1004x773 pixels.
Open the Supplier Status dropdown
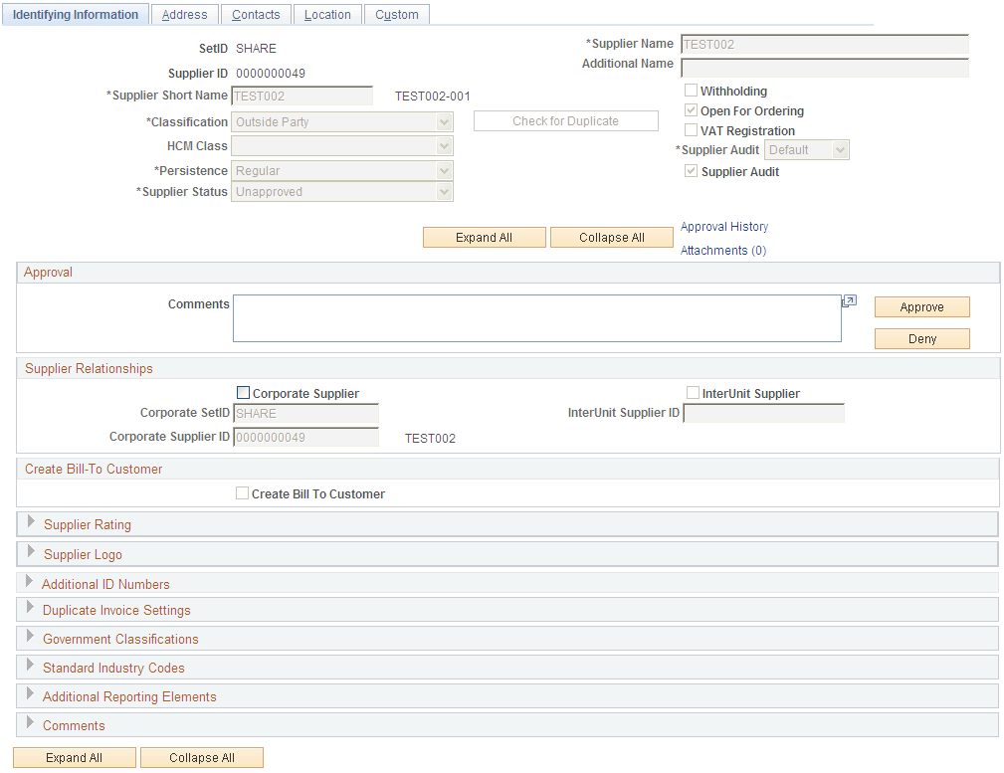(446, 191)
